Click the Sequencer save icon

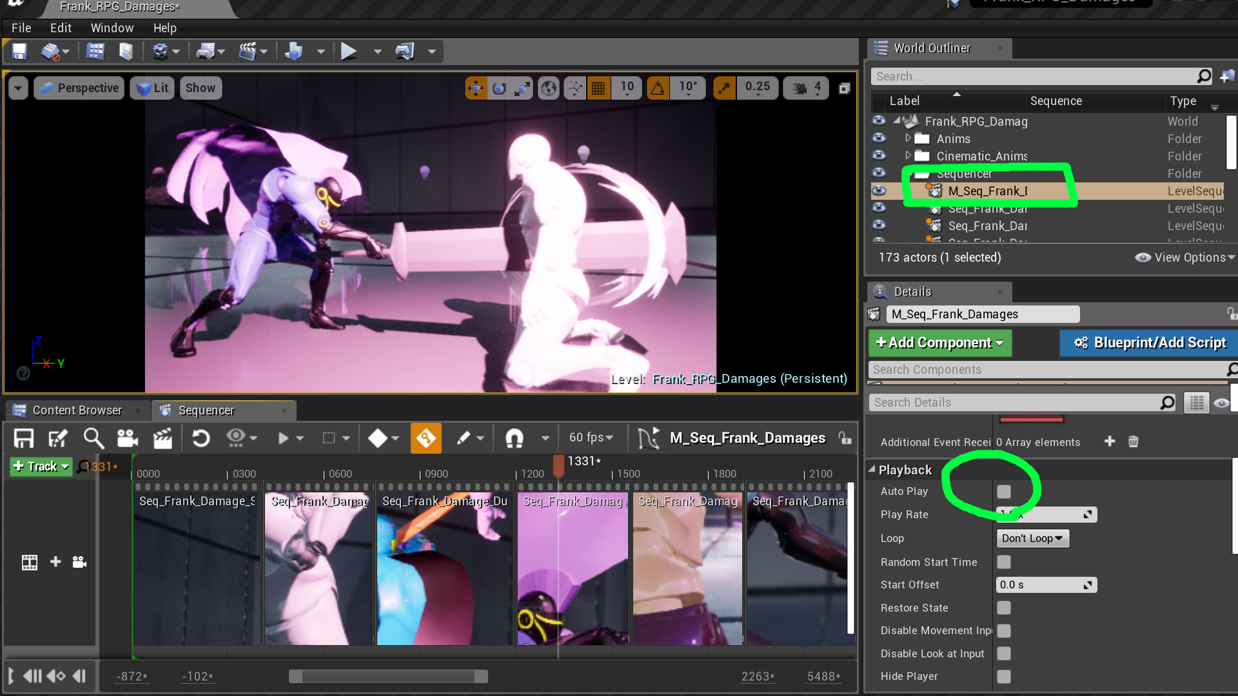point(24,439)
